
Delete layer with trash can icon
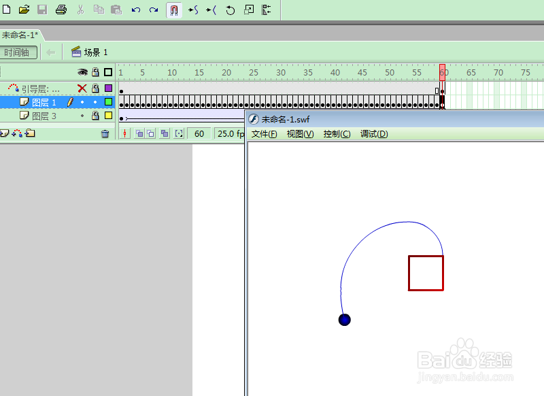click(105, 133)
